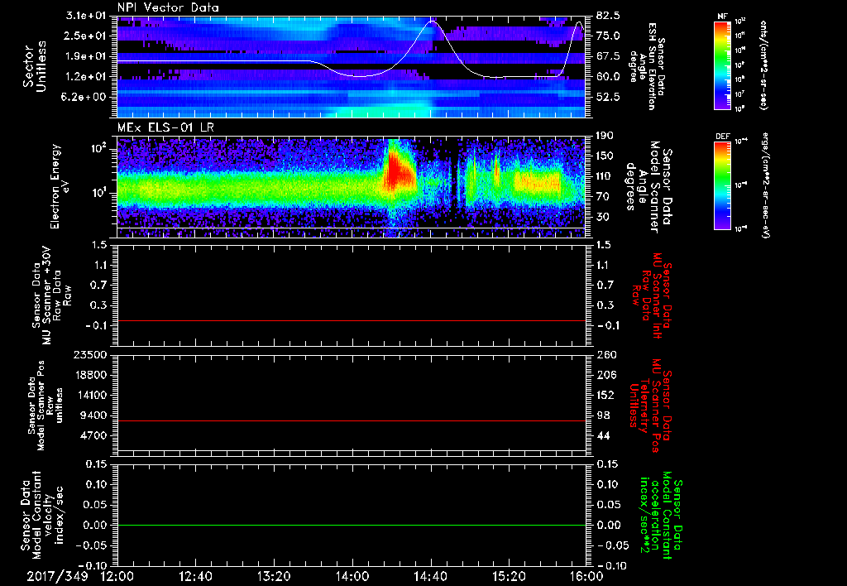Screen dimensions: 847x586
Task: Click the DEF energy flux color bar
Action: [x=723, y=185]
